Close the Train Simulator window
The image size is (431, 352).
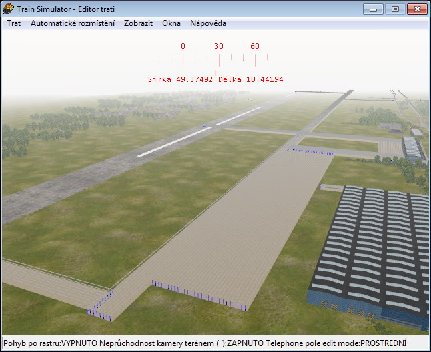tap(417, 9)
